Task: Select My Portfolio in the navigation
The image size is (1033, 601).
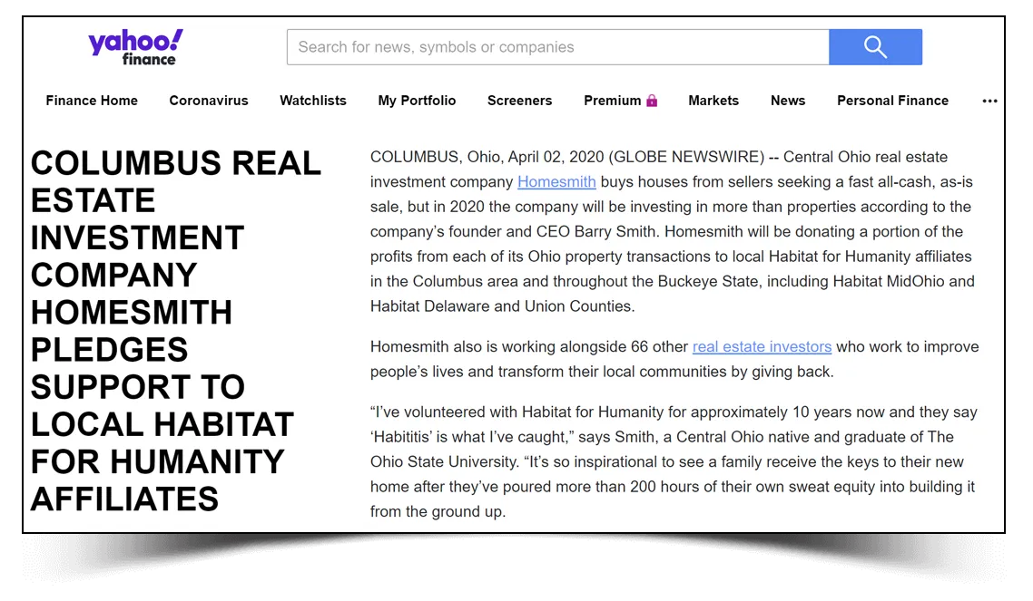Action: pyautogui.click(x=417, y=101)
